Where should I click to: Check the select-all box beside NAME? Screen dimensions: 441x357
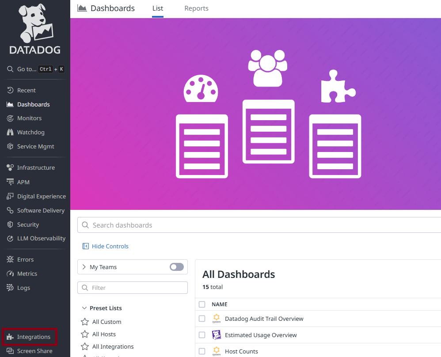202,304
